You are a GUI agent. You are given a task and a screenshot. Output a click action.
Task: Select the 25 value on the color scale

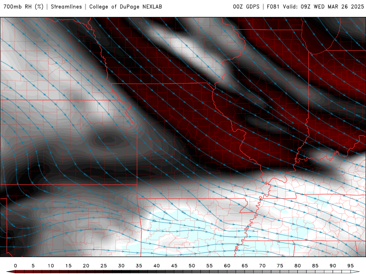(x=104, y=266)
